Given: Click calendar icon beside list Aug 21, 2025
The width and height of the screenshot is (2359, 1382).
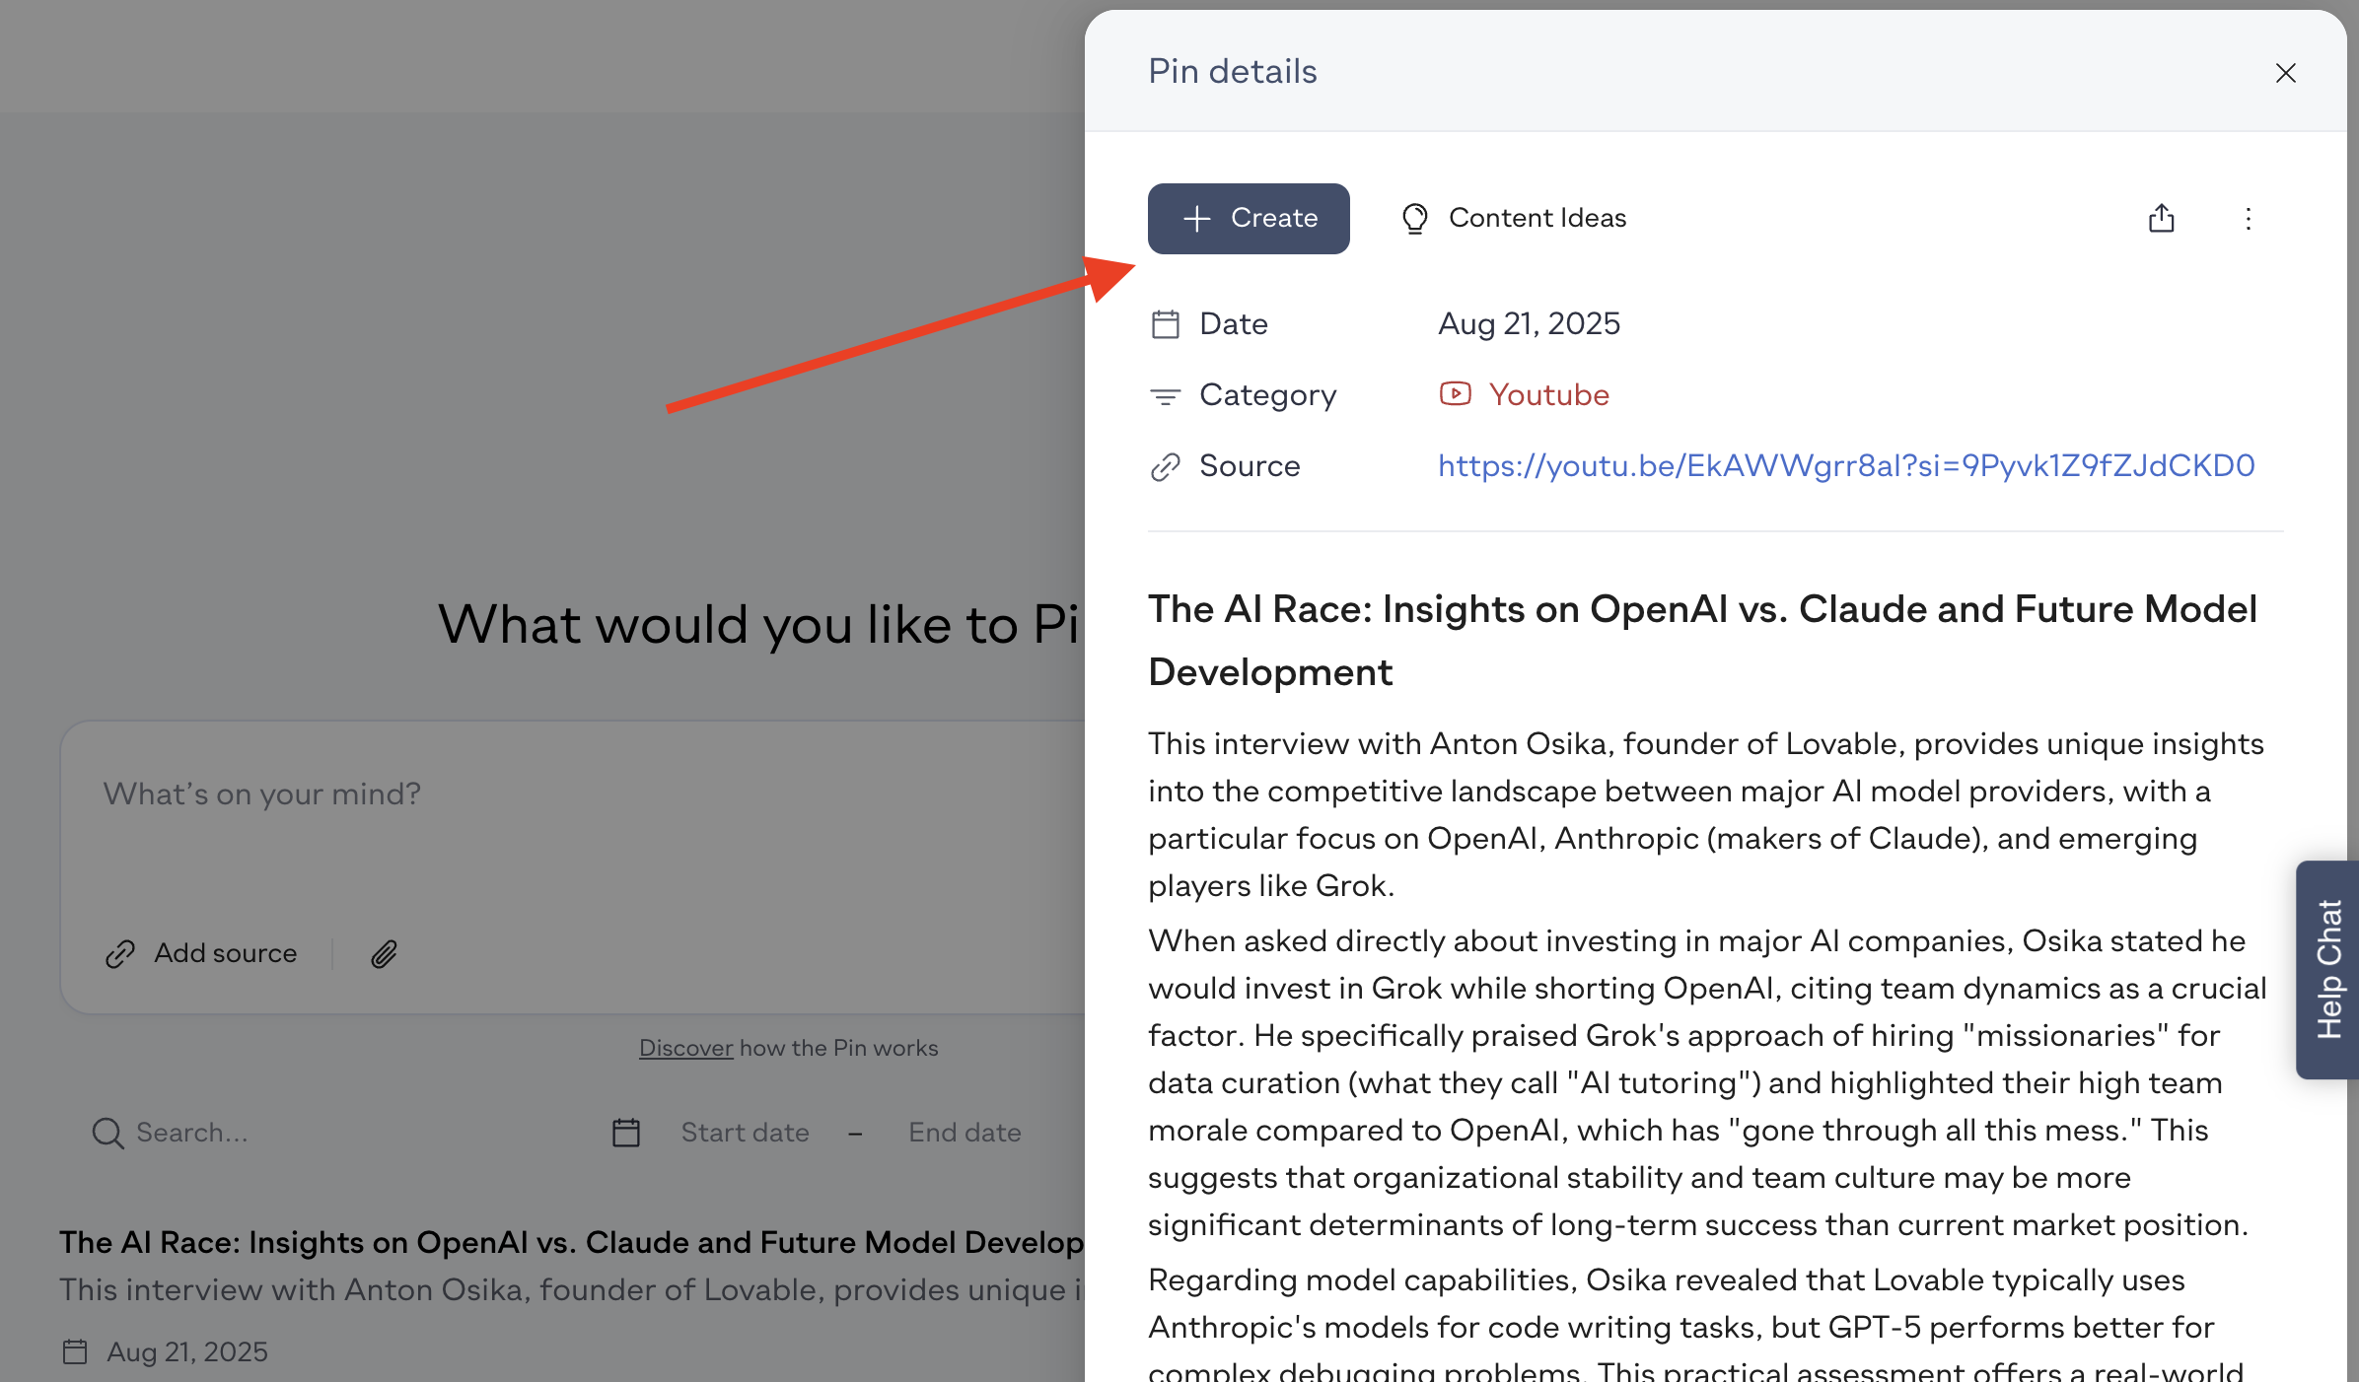Looking at the screenshot, I should [75, 1351].
